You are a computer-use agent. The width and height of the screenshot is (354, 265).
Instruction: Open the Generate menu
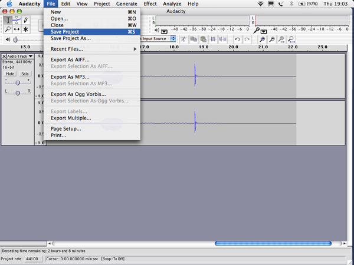pos(126,4)
